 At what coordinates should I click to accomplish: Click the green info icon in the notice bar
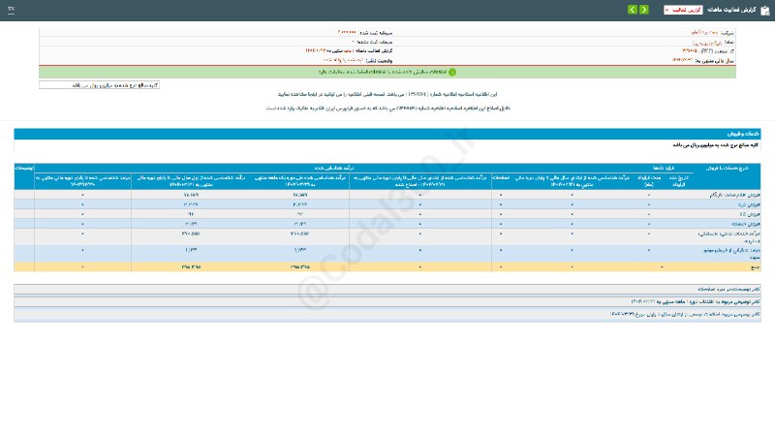tap(451, 72)
